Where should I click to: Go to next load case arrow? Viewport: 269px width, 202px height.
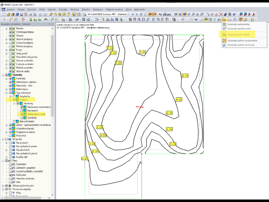point(137,15)
